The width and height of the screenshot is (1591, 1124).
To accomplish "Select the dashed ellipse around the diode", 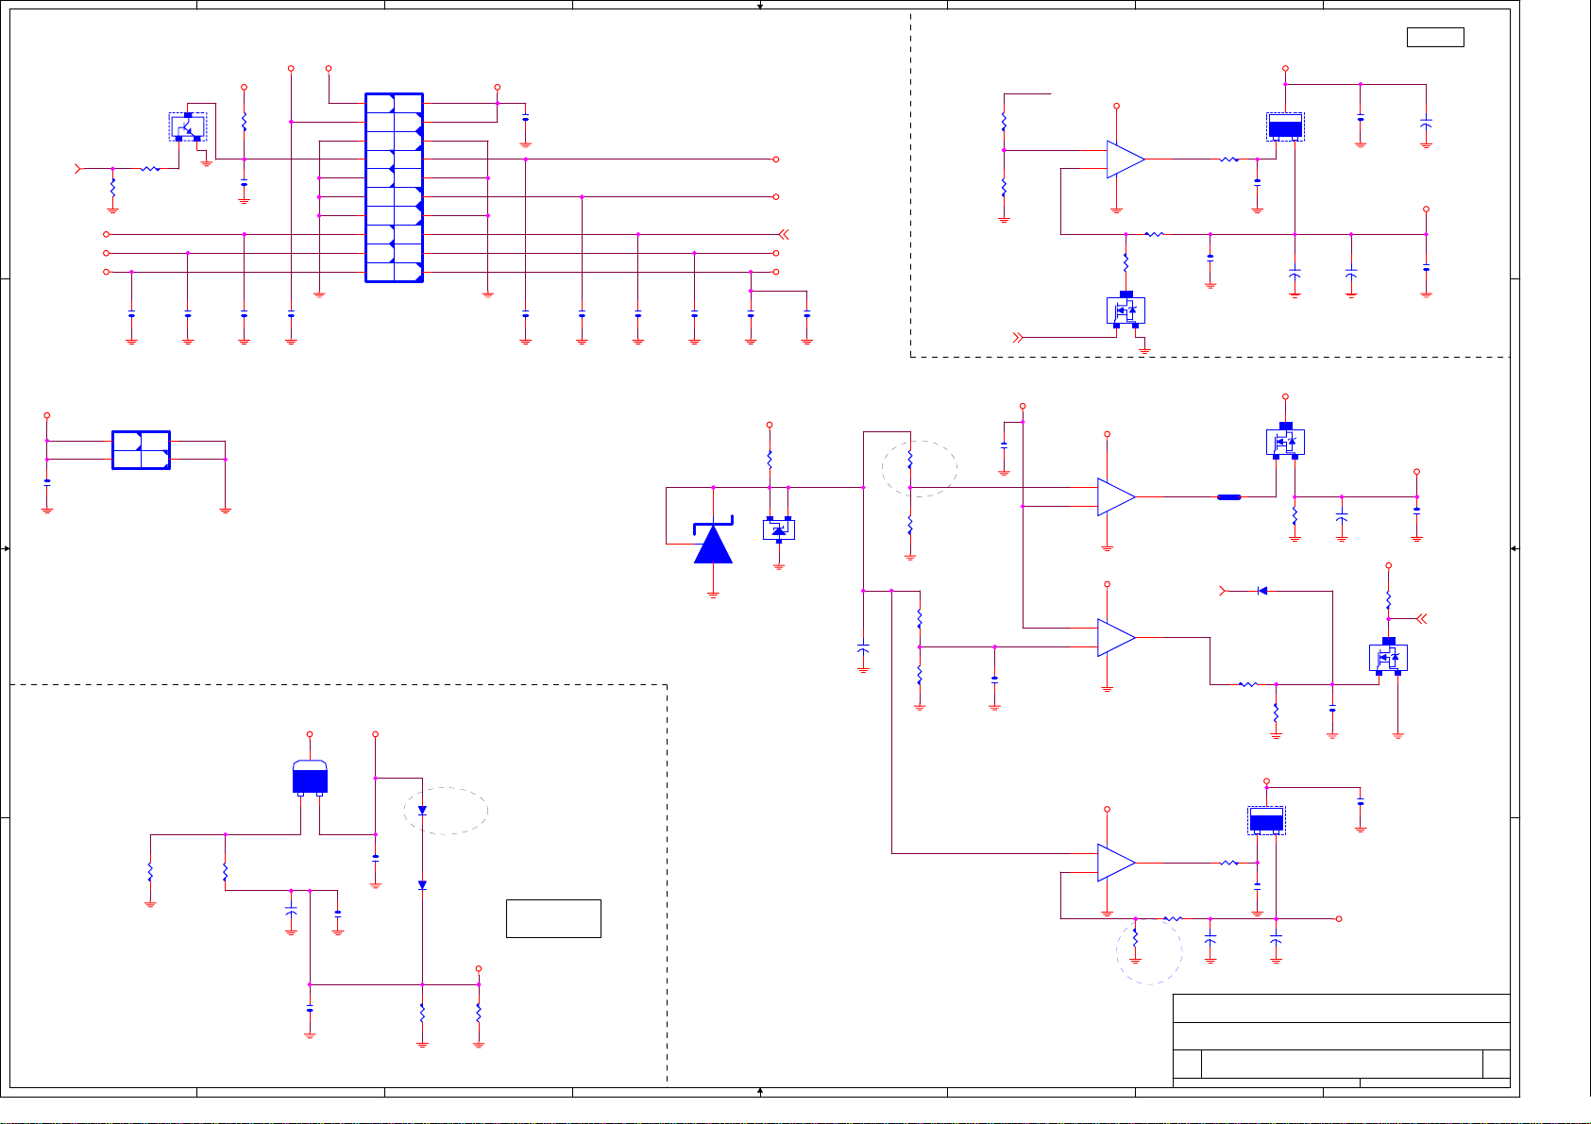I will click(446, 811).
